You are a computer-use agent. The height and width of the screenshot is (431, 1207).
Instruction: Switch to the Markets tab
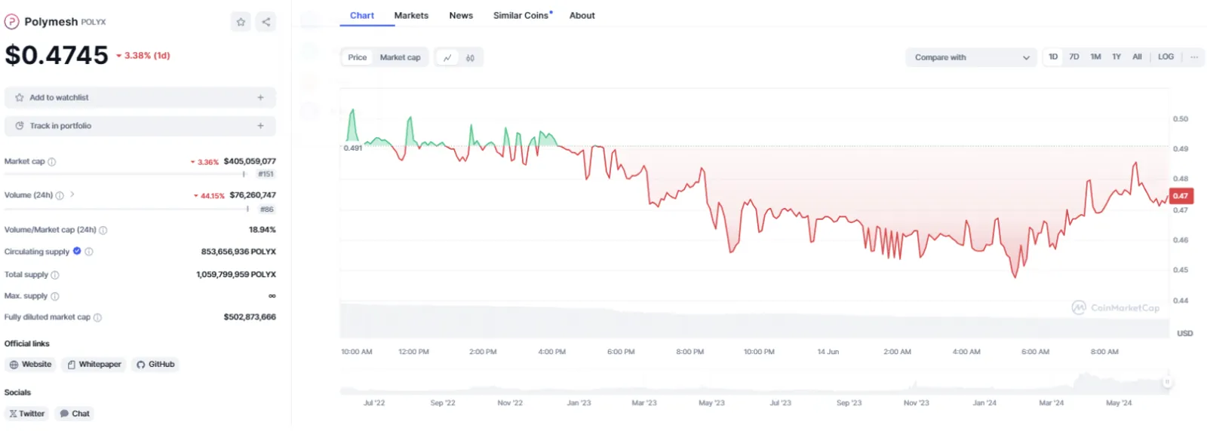pos(411,15)
